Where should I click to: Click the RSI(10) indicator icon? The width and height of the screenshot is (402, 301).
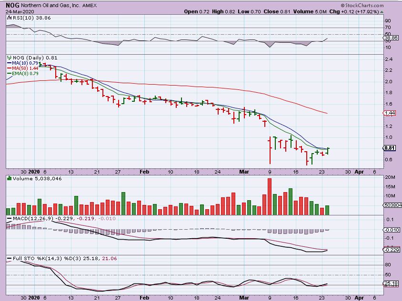click(9, 18)
